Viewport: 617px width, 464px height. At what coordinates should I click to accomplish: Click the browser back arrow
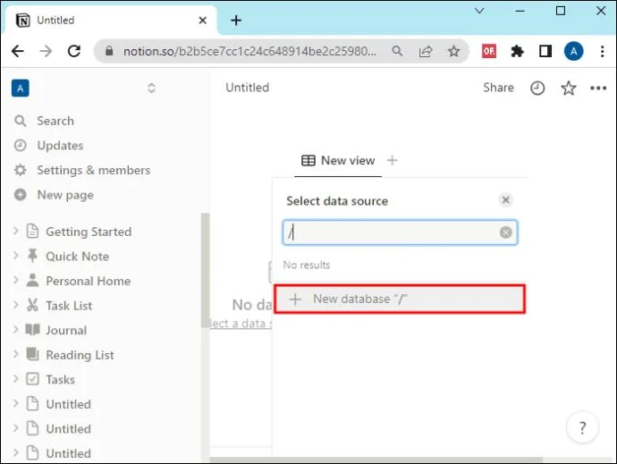pos(18,51)
